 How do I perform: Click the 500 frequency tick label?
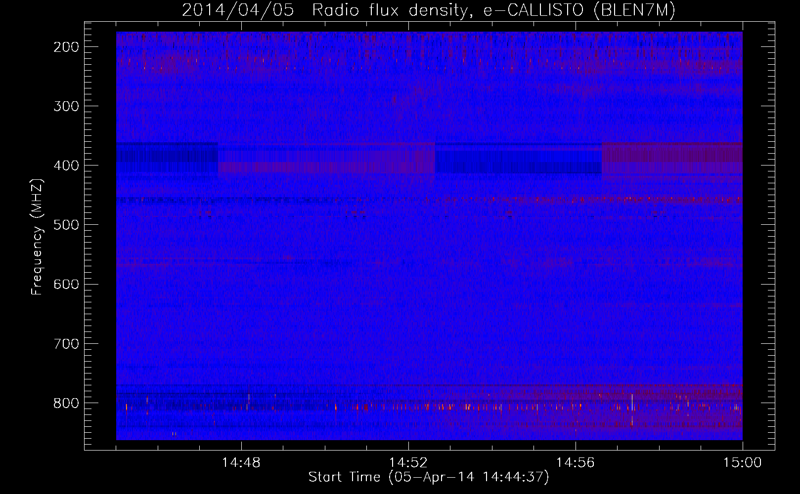[x=66, y=225]
